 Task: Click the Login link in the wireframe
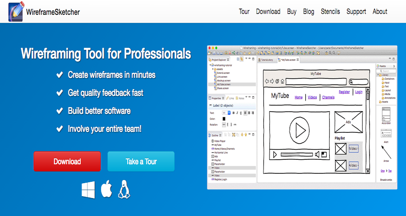[359, 92]
